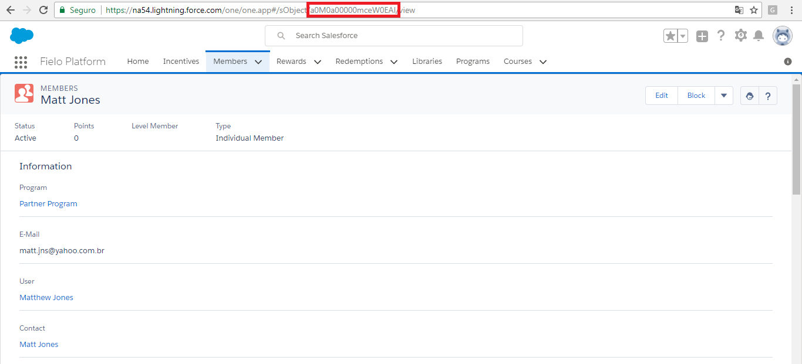This screenshot has height=364, width=802.
Task: Open the Rewards tab
Action: pyautogui.click(x=291, y=62)
